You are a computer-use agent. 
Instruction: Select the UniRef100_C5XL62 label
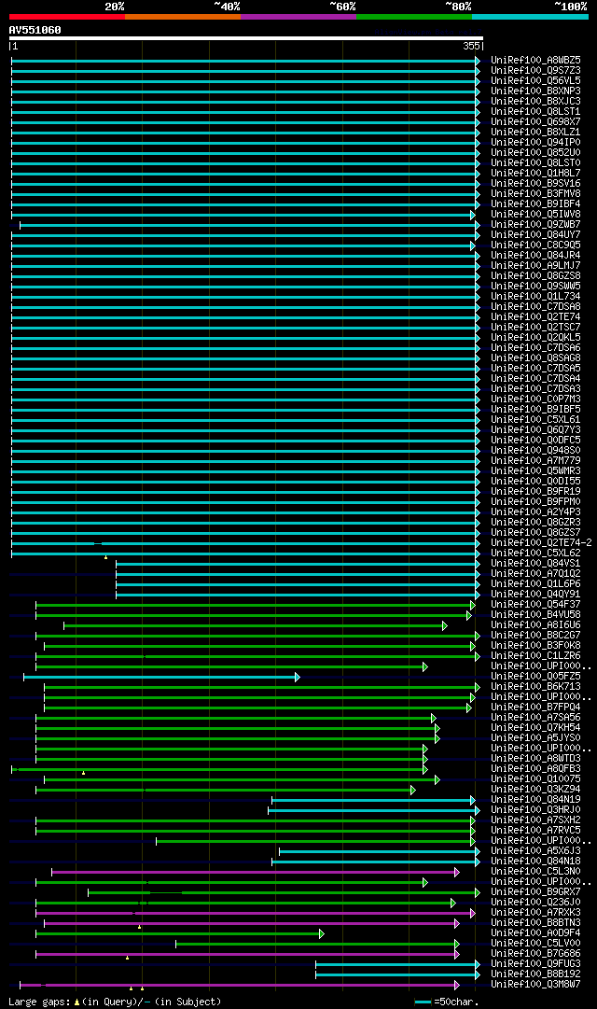[x=535, y=554]
